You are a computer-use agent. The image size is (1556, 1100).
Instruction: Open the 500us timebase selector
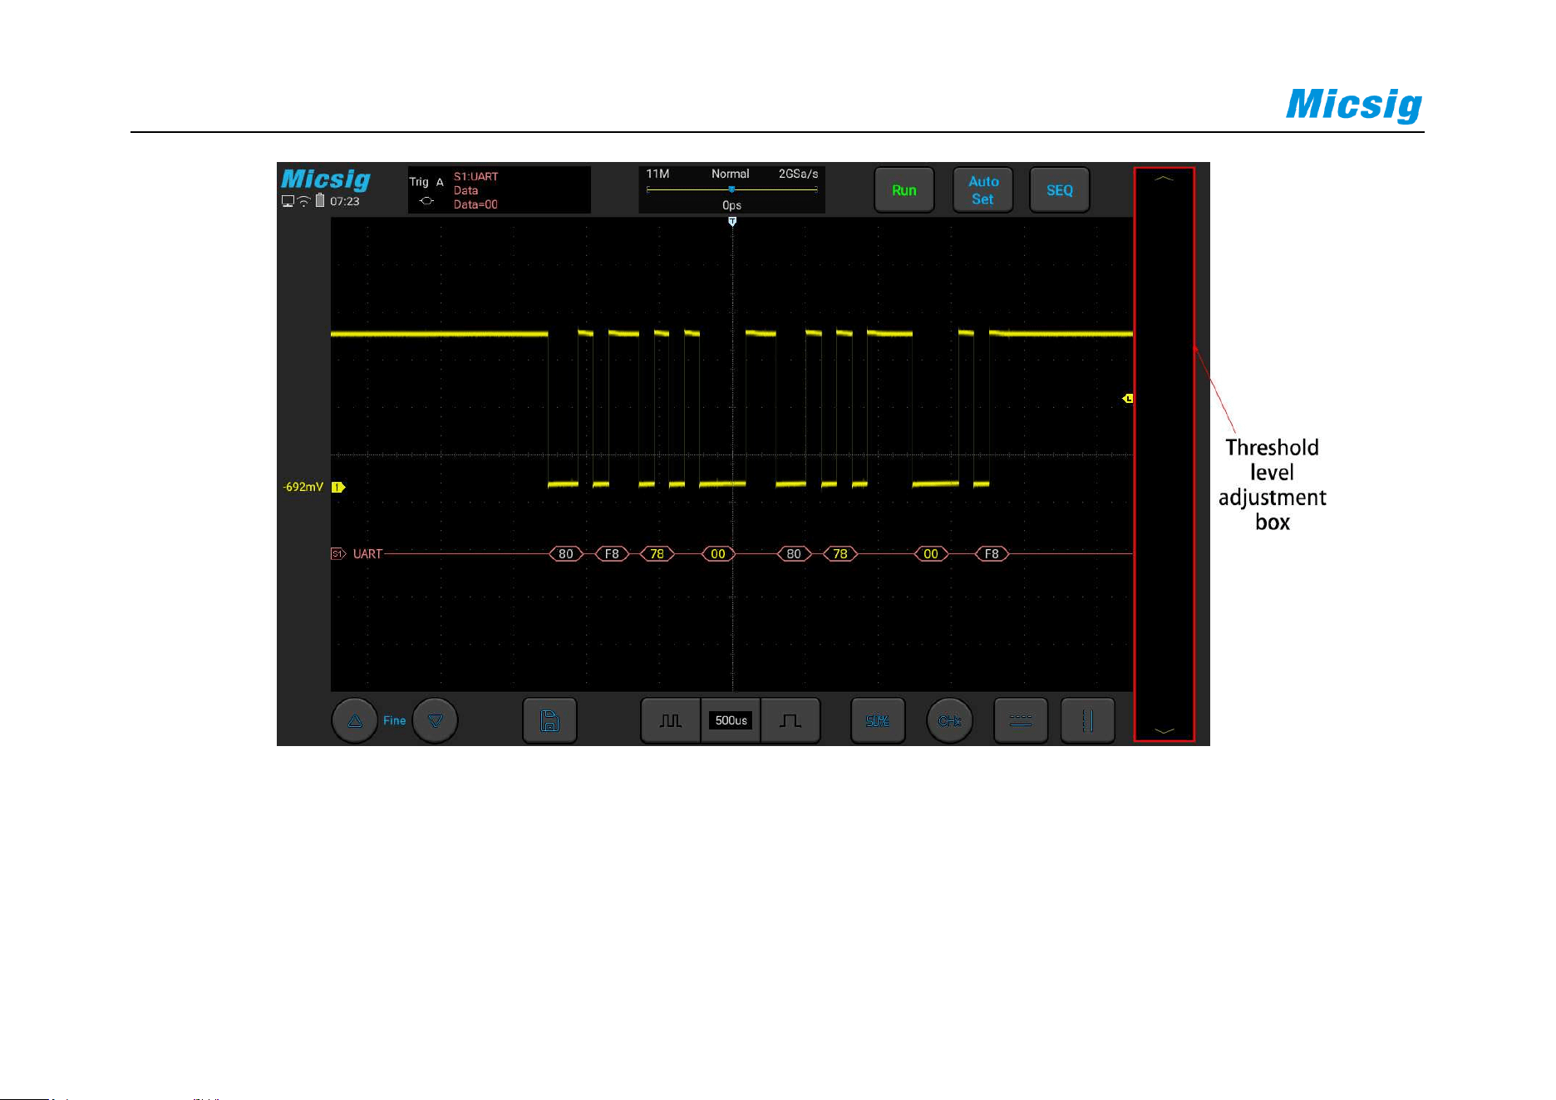click(x=731, y=720)
